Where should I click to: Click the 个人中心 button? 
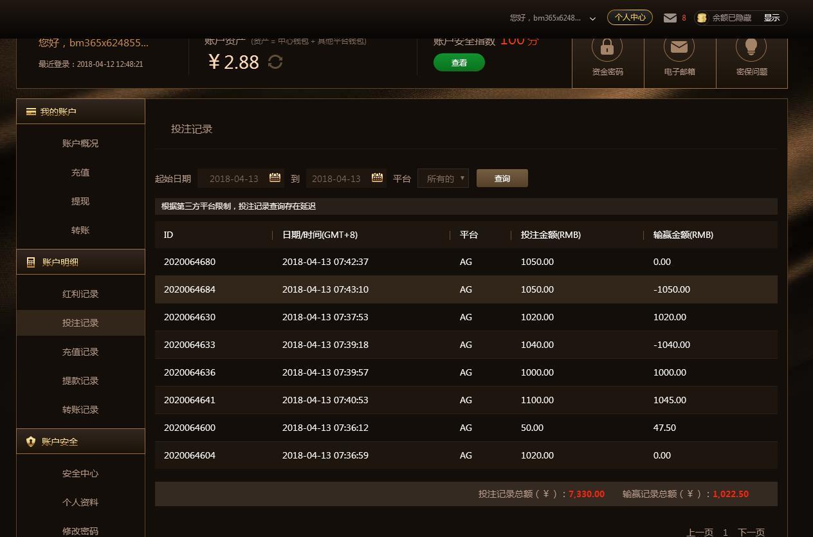pyautogui.click(x=630, y=17)
